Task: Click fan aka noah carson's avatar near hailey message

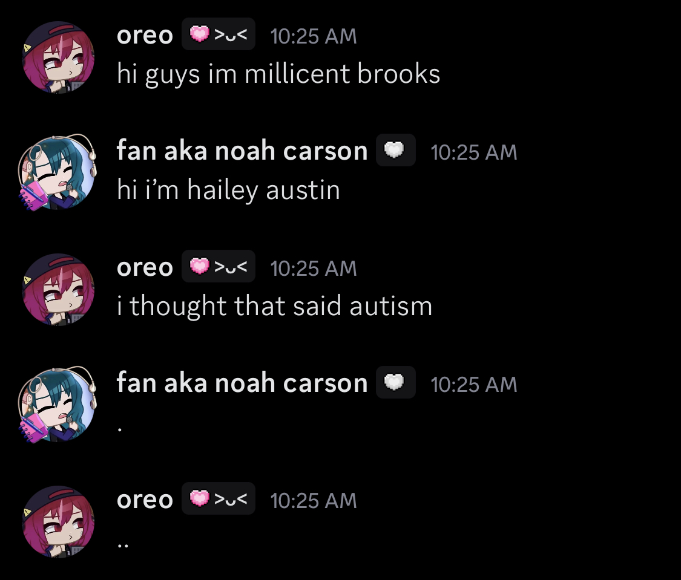Action: point(58,172)
